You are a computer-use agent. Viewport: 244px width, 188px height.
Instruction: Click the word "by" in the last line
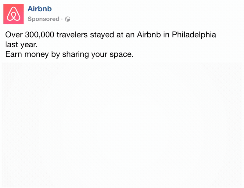point(56,55)
